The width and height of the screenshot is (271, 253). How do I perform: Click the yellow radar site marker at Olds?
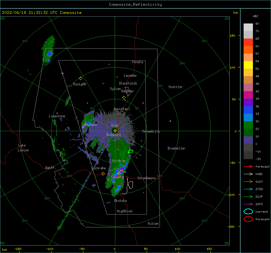click(x=115, y=131)
